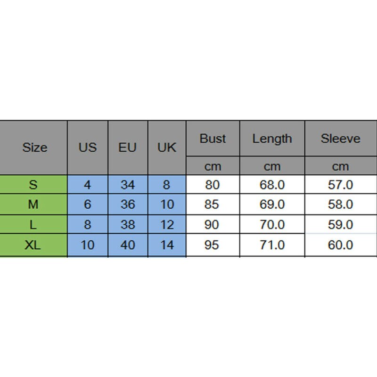
Task: Click the US column header
Action: tap(88, 148)
